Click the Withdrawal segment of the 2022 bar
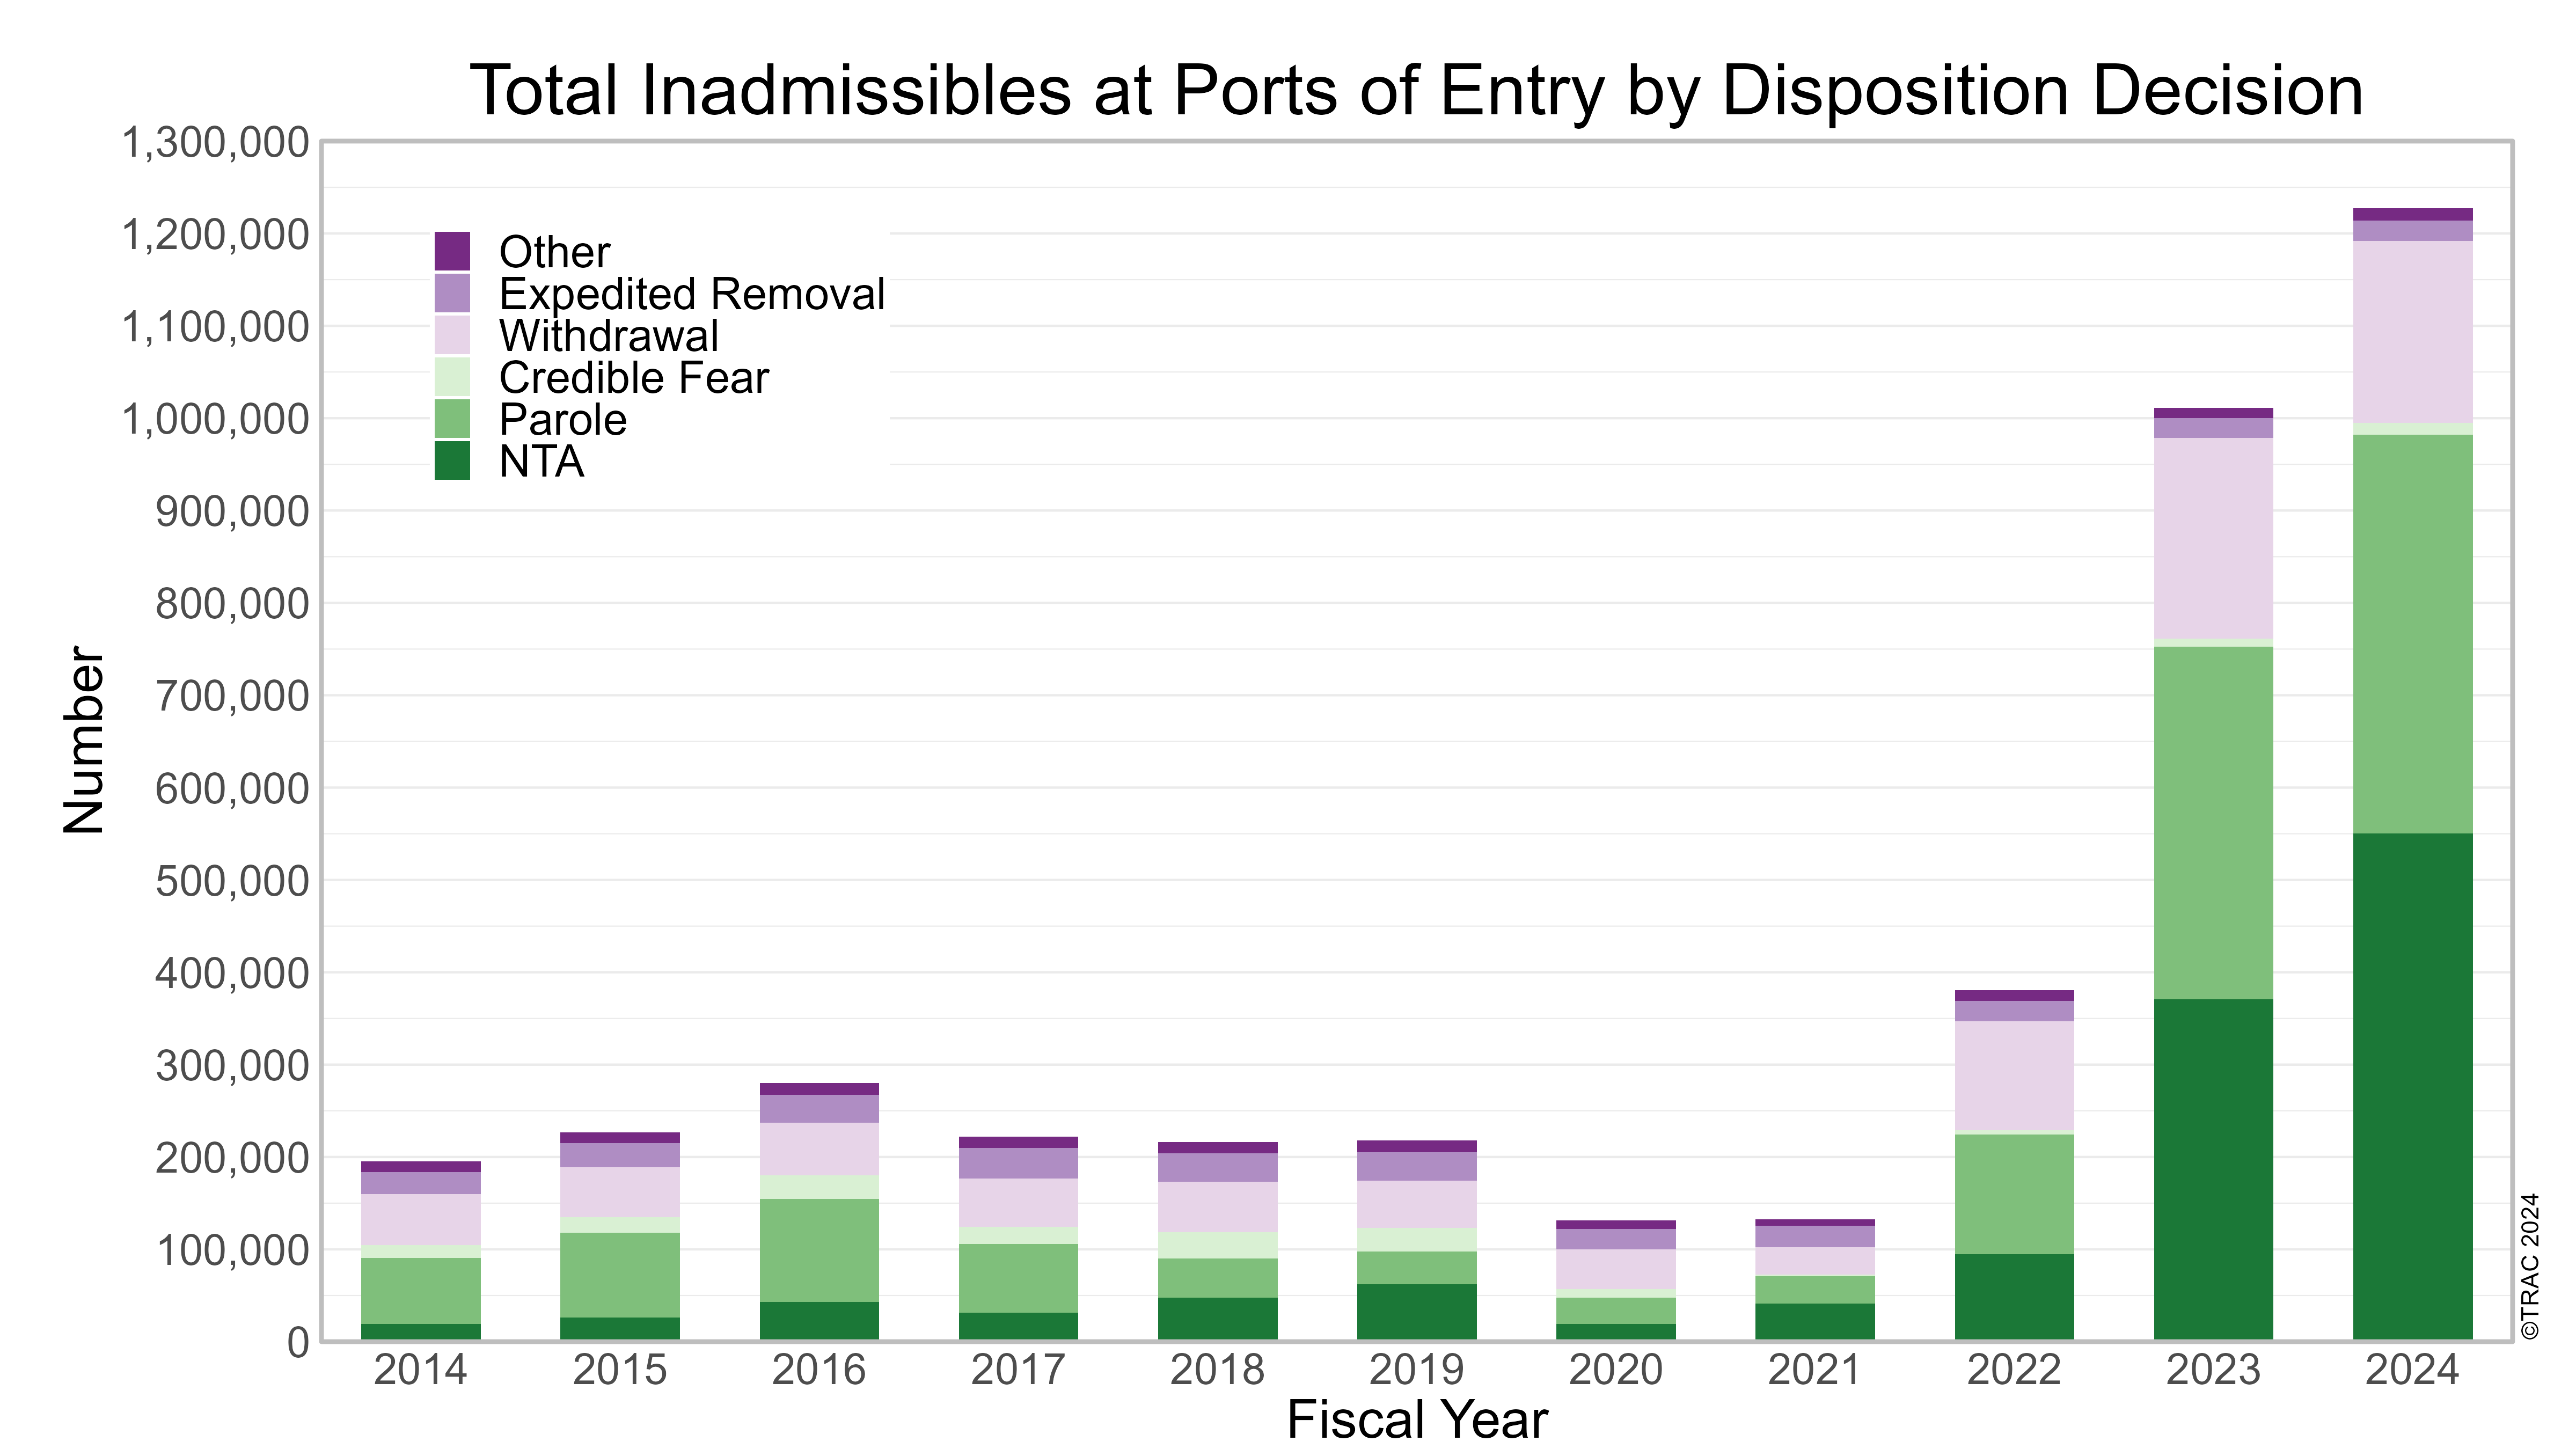This screenshot has width=2576, height=1449. 2014,1075
